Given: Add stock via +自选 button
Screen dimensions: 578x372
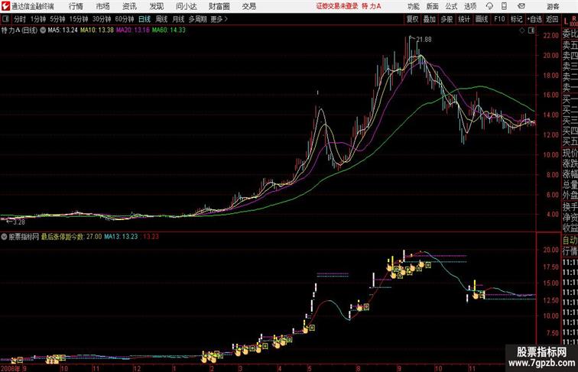Looking at the screenshot, I should click(x=534, y=19).
